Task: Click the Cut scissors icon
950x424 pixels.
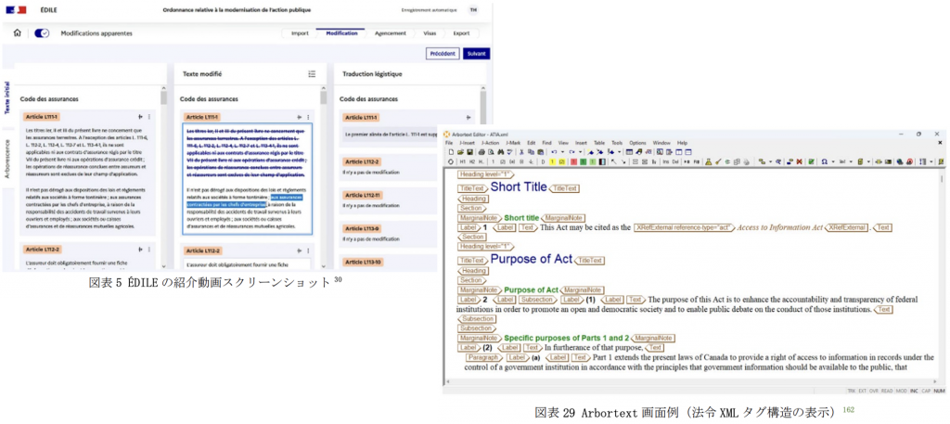Action: (x=521, y=152)
